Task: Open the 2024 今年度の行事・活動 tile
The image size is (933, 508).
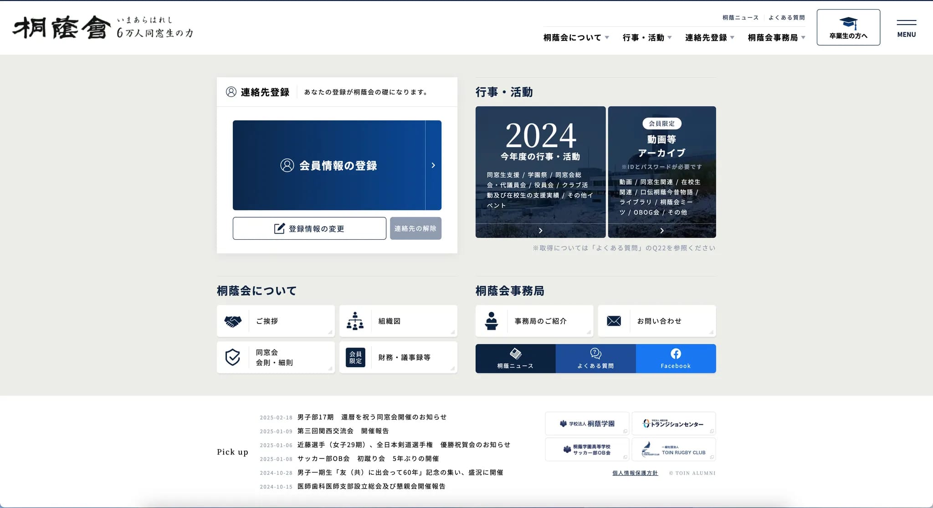Action: (540, 172)
